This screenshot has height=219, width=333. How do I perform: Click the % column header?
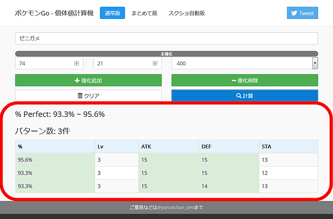coord(55,147)
